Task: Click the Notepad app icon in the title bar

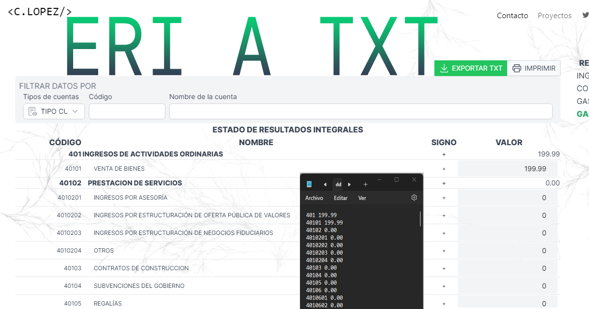Action: pyautogui.click(x=309, y=184)
